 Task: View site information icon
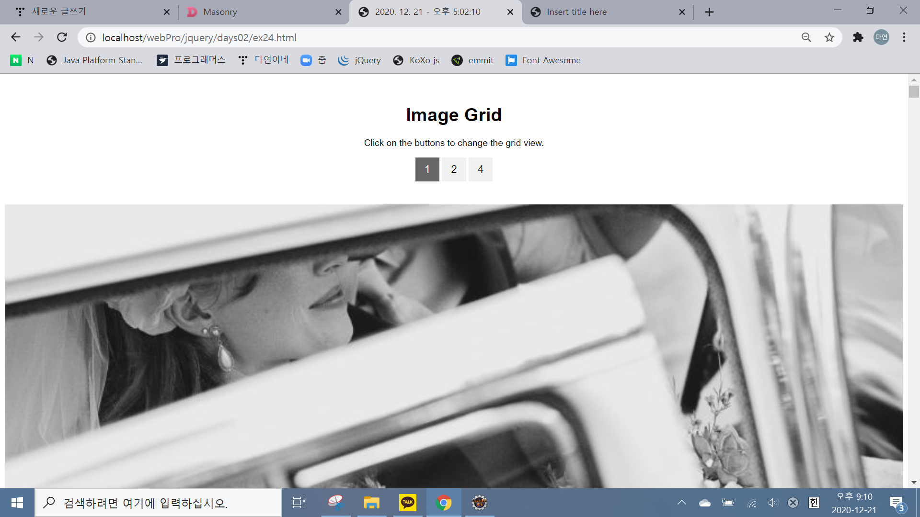click(x=91, y=37)
